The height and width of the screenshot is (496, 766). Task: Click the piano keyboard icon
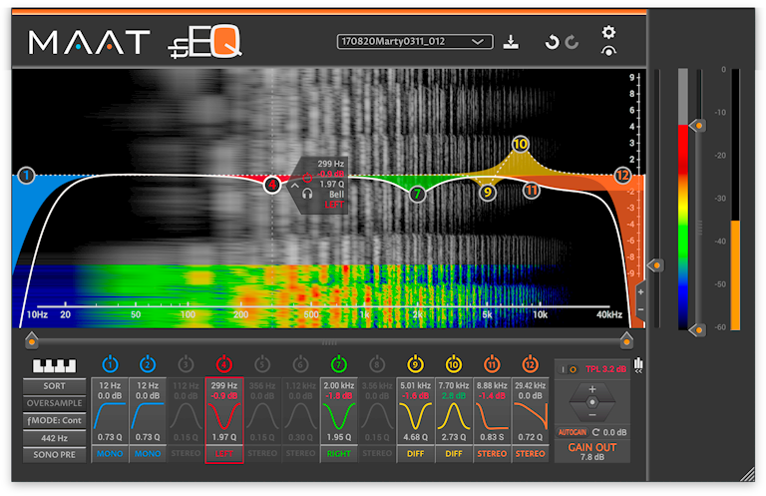[56, 366]
